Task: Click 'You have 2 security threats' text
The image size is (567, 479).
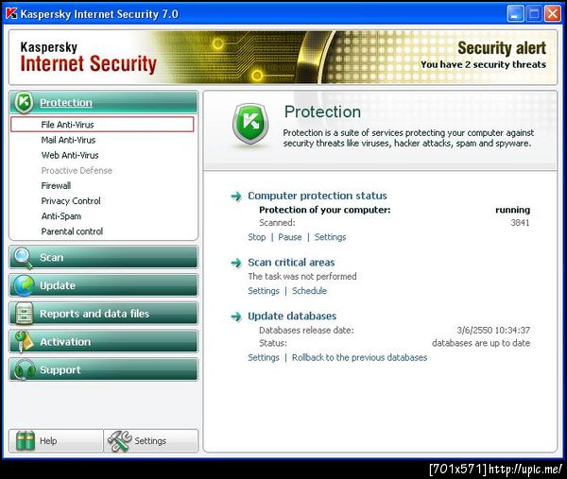Action: [483, 64]
